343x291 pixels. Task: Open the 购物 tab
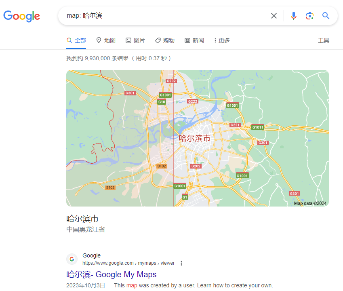(x=165, y=40)
